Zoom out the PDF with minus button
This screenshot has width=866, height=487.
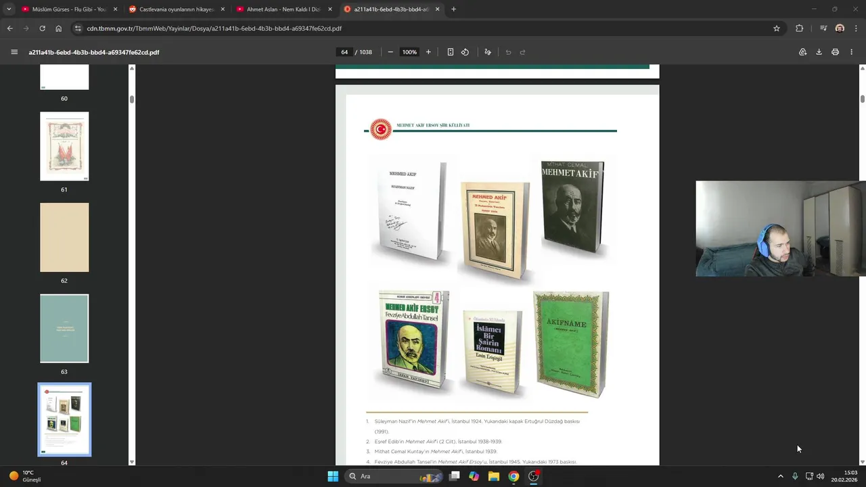tap(390, 52)
